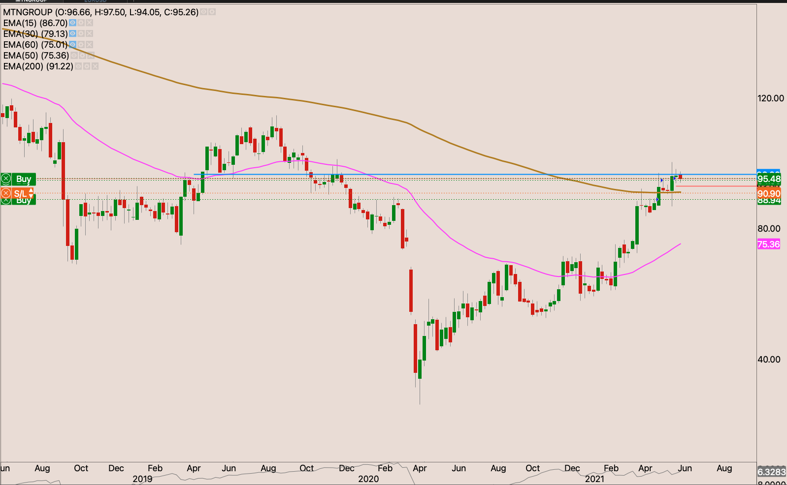Open settings gear for EMA(60)
Viewport: 787px width, 485px height.
pyautogui.click(x=81, y=44)
